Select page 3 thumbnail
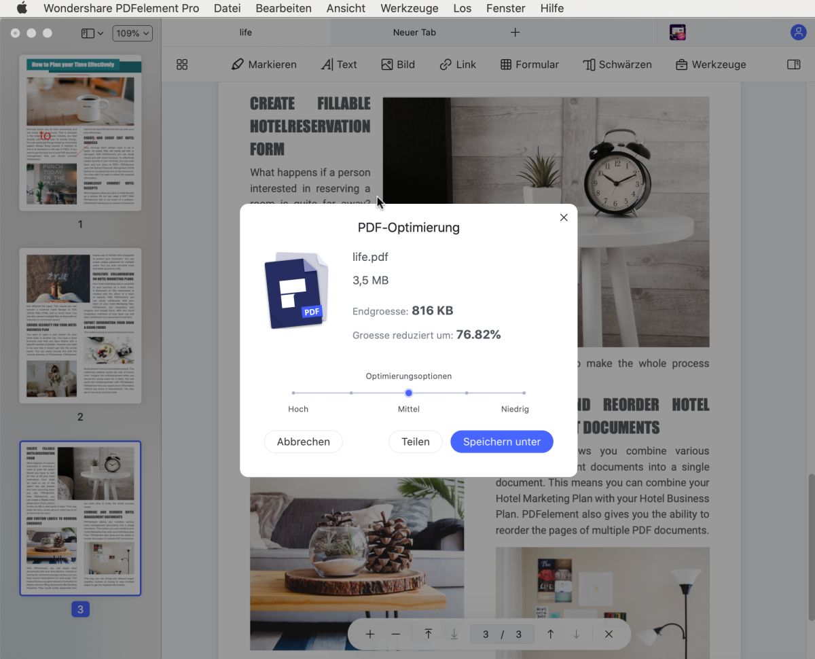Image resolution: width=815 pixels, height=659 pixels. [80, 518]
